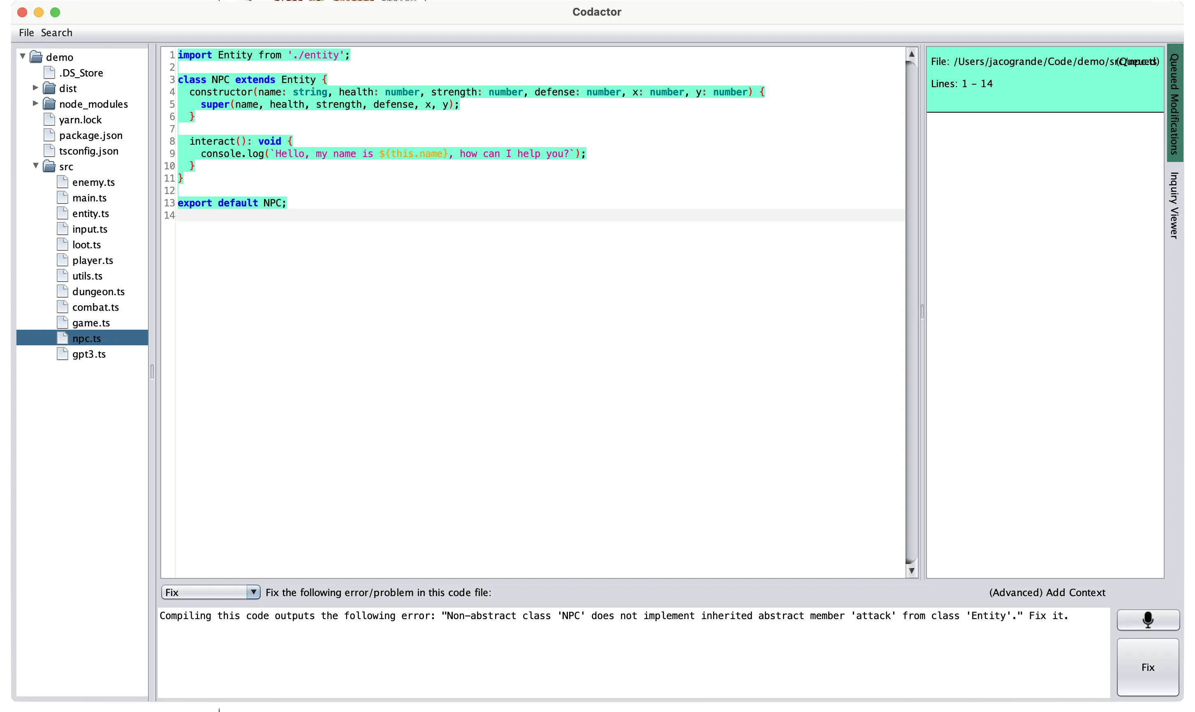This screenshot has height=712, width=1195.
Task: Click the enemy.ts file icon
Action: [x=63, y=182]
